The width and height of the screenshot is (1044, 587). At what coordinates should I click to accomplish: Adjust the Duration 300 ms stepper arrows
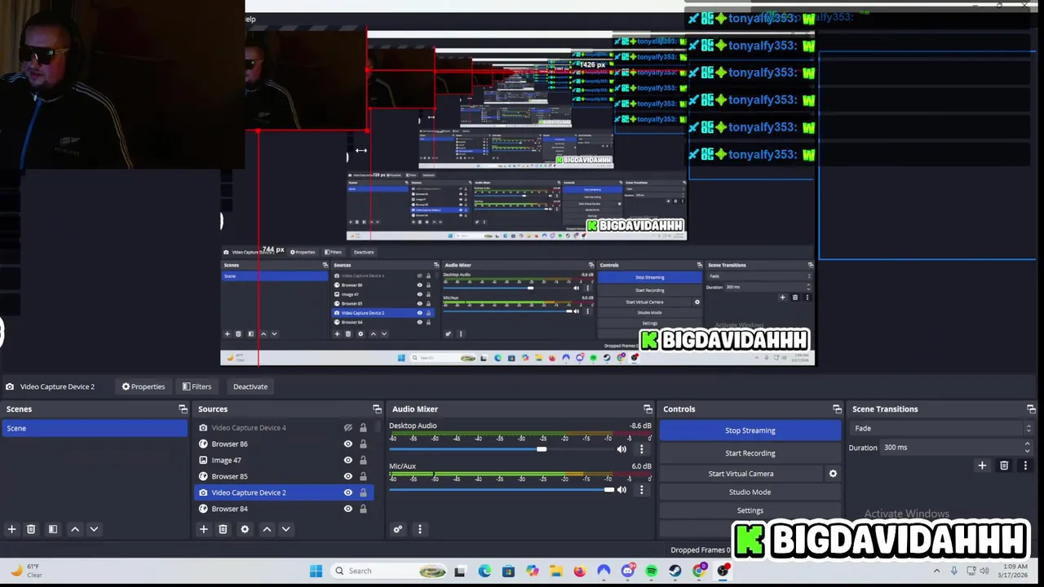1027,448
